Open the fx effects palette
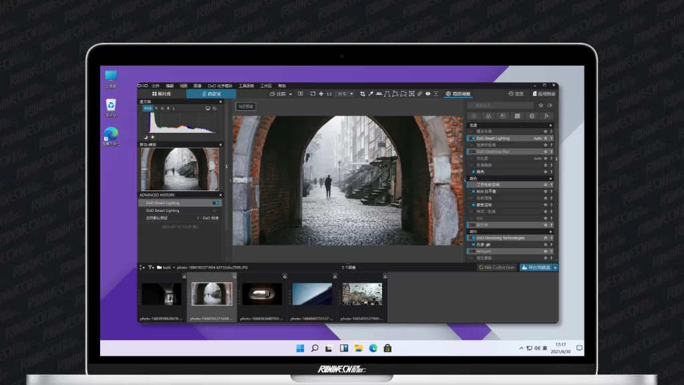 tap(546, 116)
